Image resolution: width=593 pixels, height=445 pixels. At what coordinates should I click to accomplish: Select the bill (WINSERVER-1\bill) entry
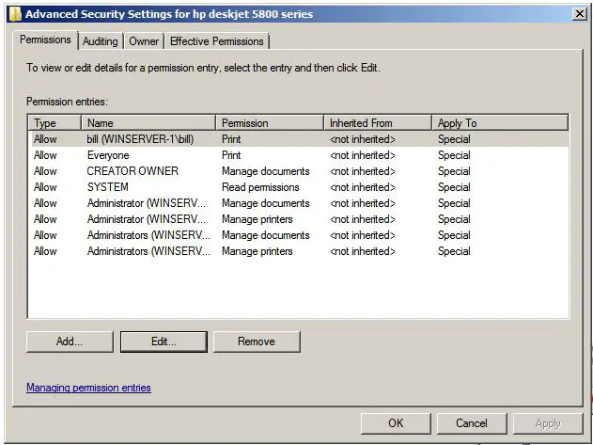coord(140,139)
